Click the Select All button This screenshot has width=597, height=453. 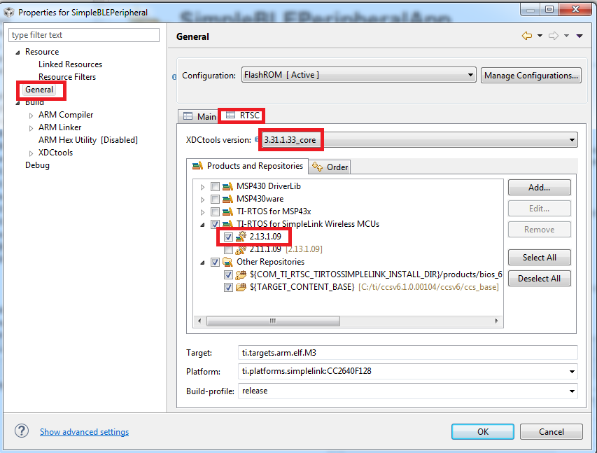click(539, 258)
